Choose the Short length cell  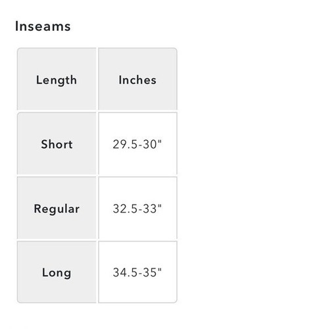[57, 143]
